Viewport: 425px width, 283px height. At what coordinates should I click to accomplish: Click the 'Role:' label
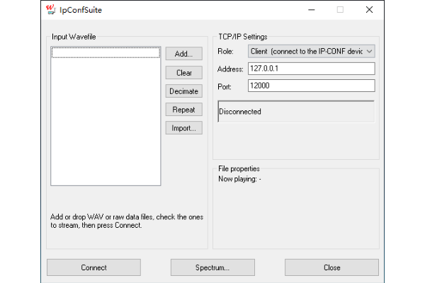225,51
